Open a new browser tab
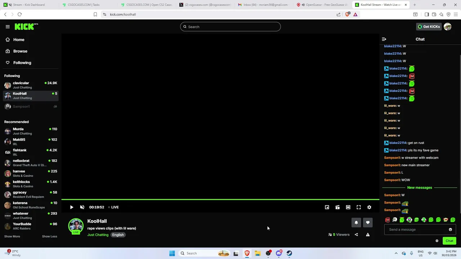This screenshot has height=259, width=461. tap(415, 5)
